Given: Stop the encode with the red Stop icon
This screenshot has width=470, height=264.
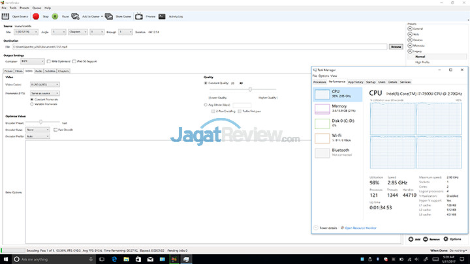Looking at the screenshot, I should click(x=36, y=16).
